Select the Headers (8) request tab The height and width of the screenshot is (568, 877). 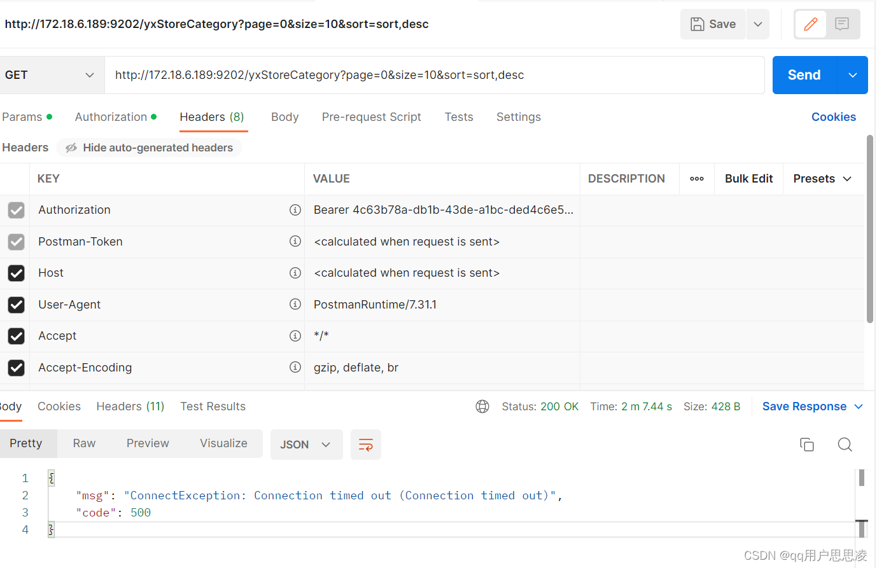coord(212,117)
